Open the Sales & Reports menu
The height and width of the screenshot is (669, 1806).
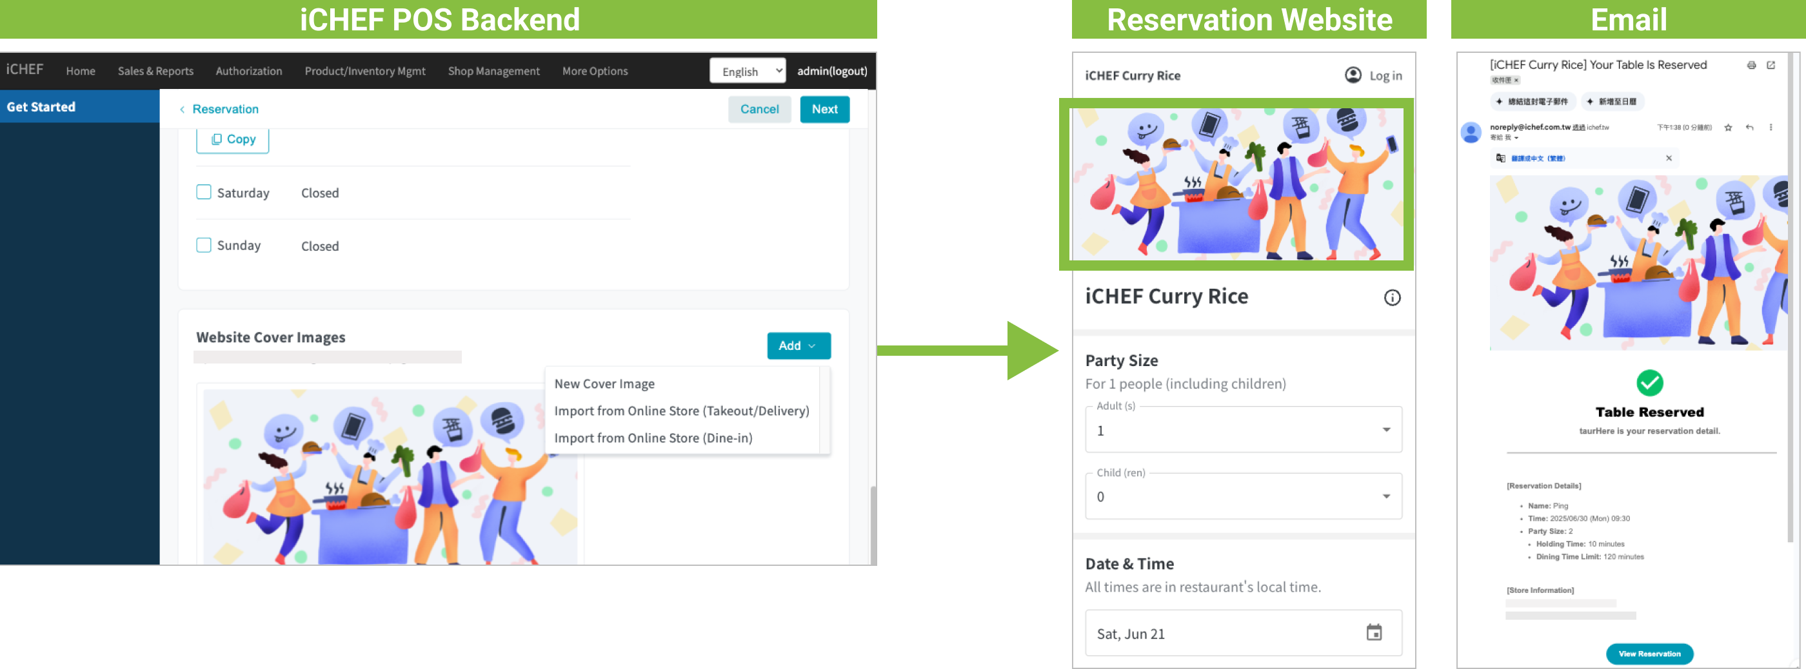click(x=155, y=71)
